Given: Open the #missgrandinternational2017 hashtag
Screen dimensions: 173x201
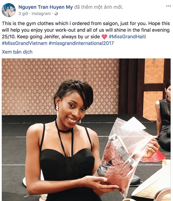Looking at the screenshot, I should click(81, 43).
